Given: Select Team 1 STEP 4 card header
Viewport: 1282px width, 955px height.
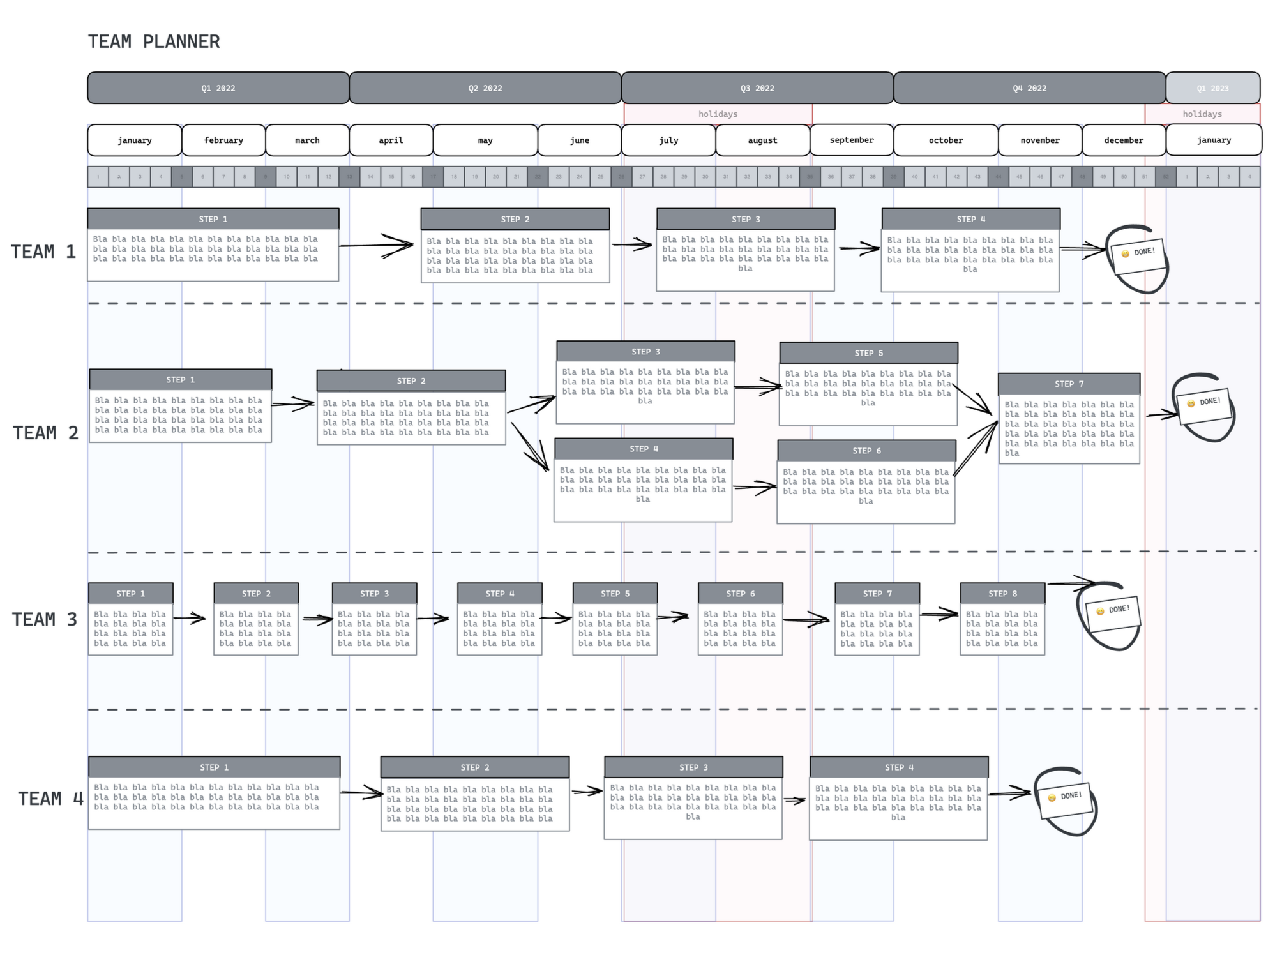Looking at the screenshot, I should [x=971, y=219].
